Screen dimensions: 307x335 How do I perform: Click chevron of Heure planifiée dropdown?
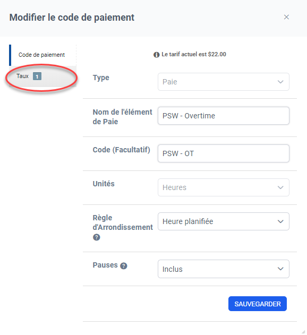(x=280, y=221)
